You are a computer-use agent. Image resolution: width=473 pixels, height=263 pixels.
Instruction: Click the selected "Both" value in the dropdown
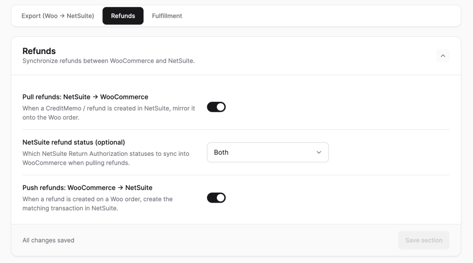pos(221,152)
